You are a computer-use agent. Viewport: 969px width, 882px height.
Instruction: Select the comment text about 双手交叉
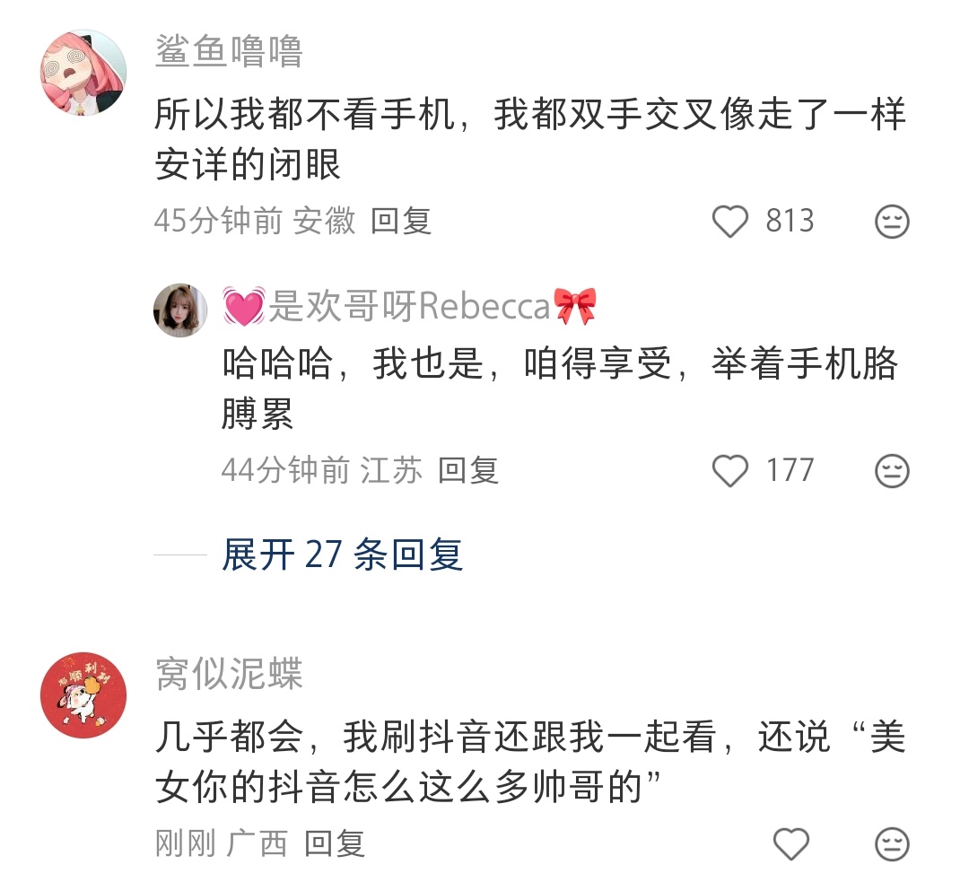(x=530, y=140)
